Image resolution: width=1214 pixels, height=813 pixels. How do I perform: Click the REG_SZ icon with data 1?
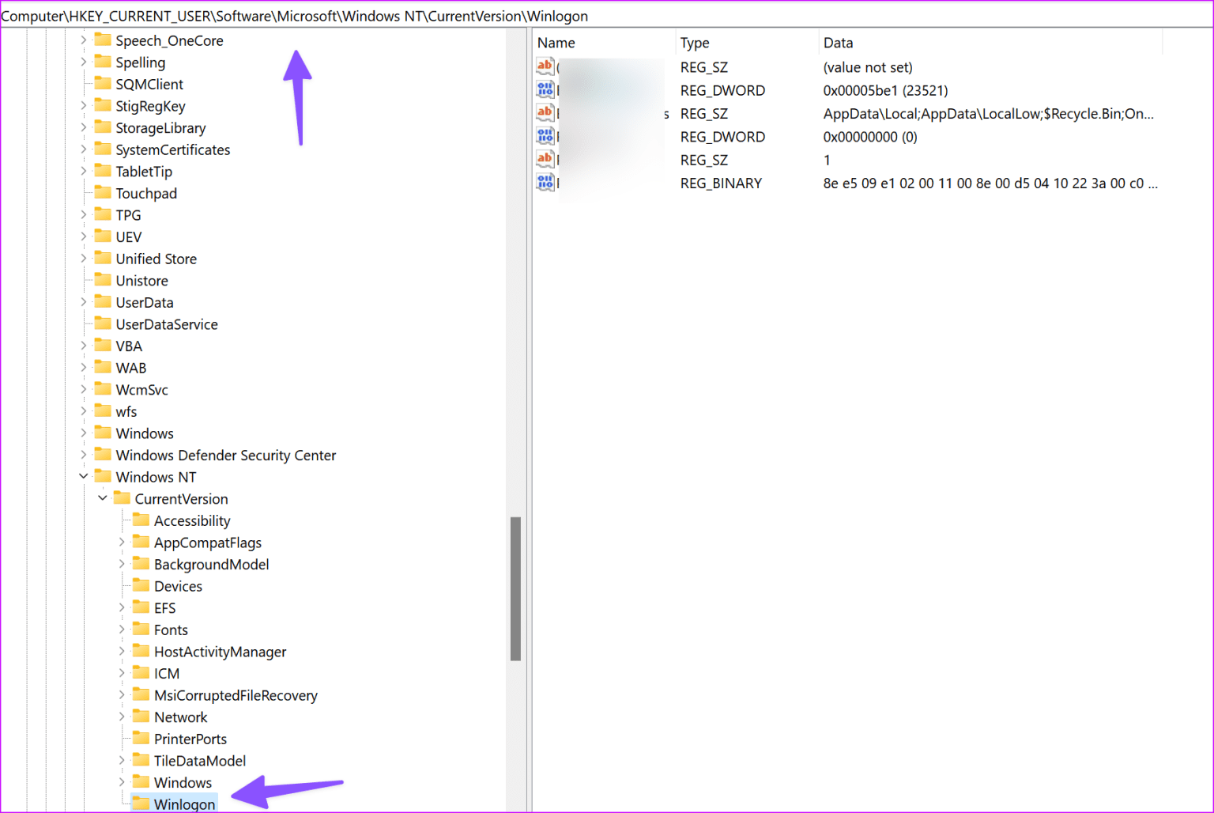point(545,159)
